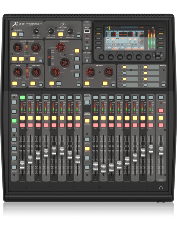Toggle the Gate on button
The image size is (177, 231).
15,83
